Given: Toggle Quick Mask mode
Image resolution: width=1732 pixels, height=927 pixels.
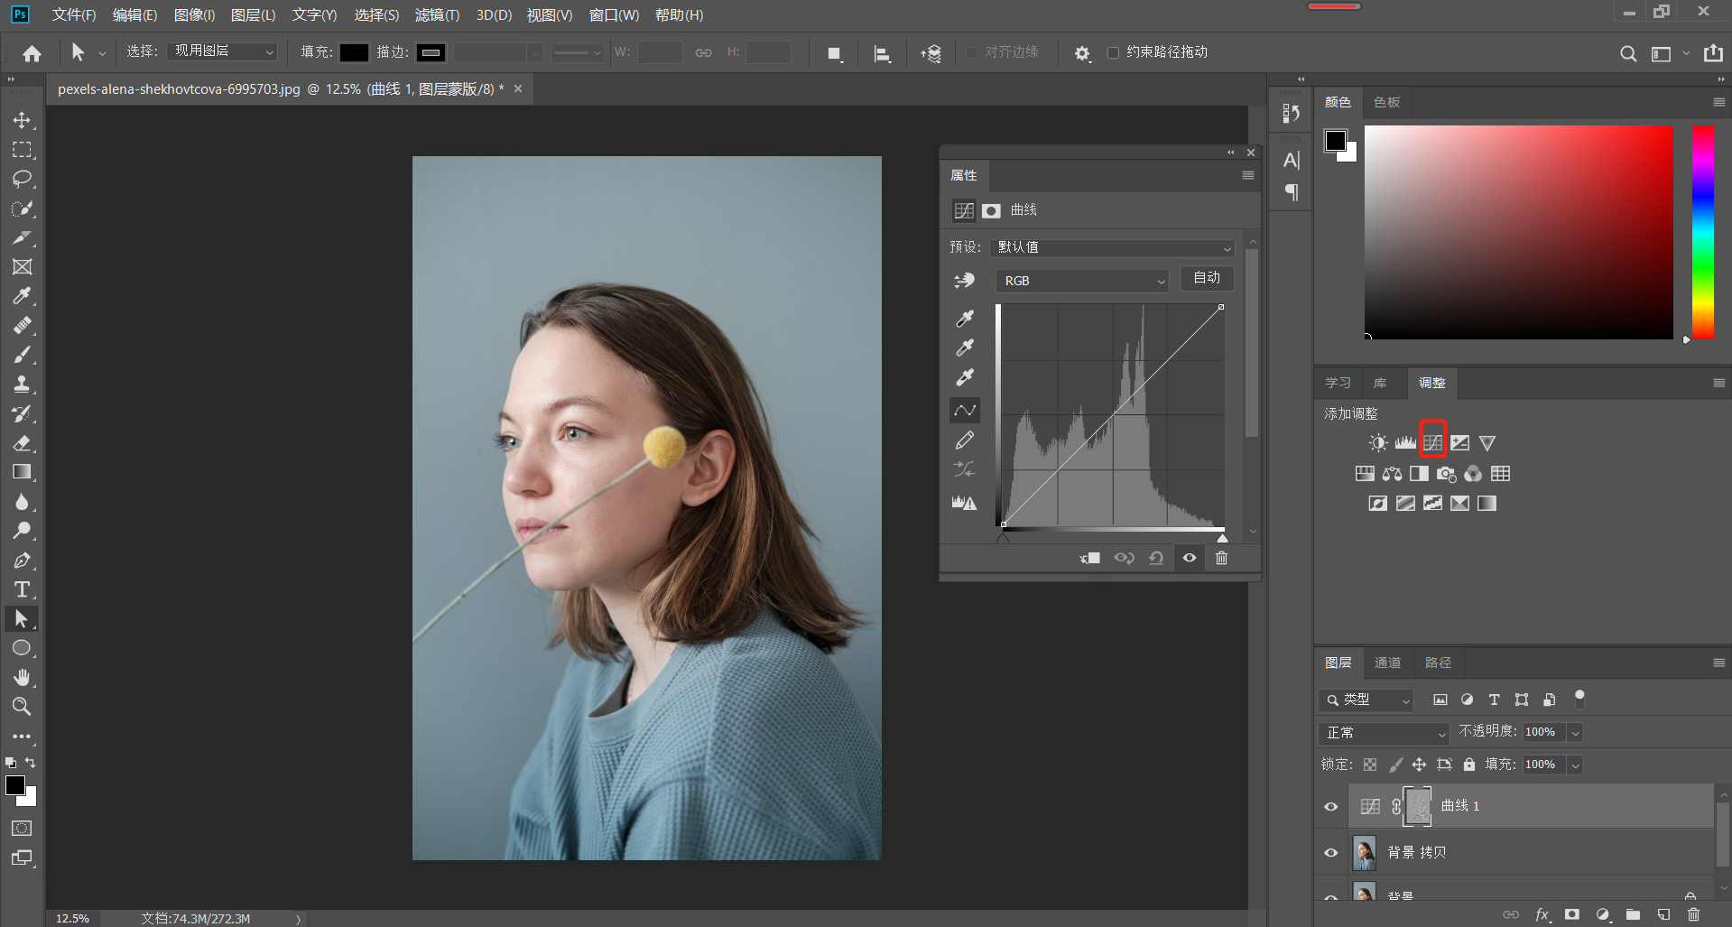Looking at the screenshot, I should point(22,828).
